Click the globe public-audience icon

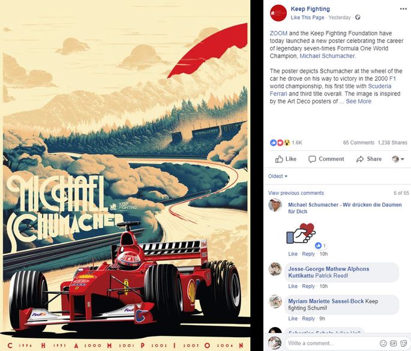click(x=358, y=17)
